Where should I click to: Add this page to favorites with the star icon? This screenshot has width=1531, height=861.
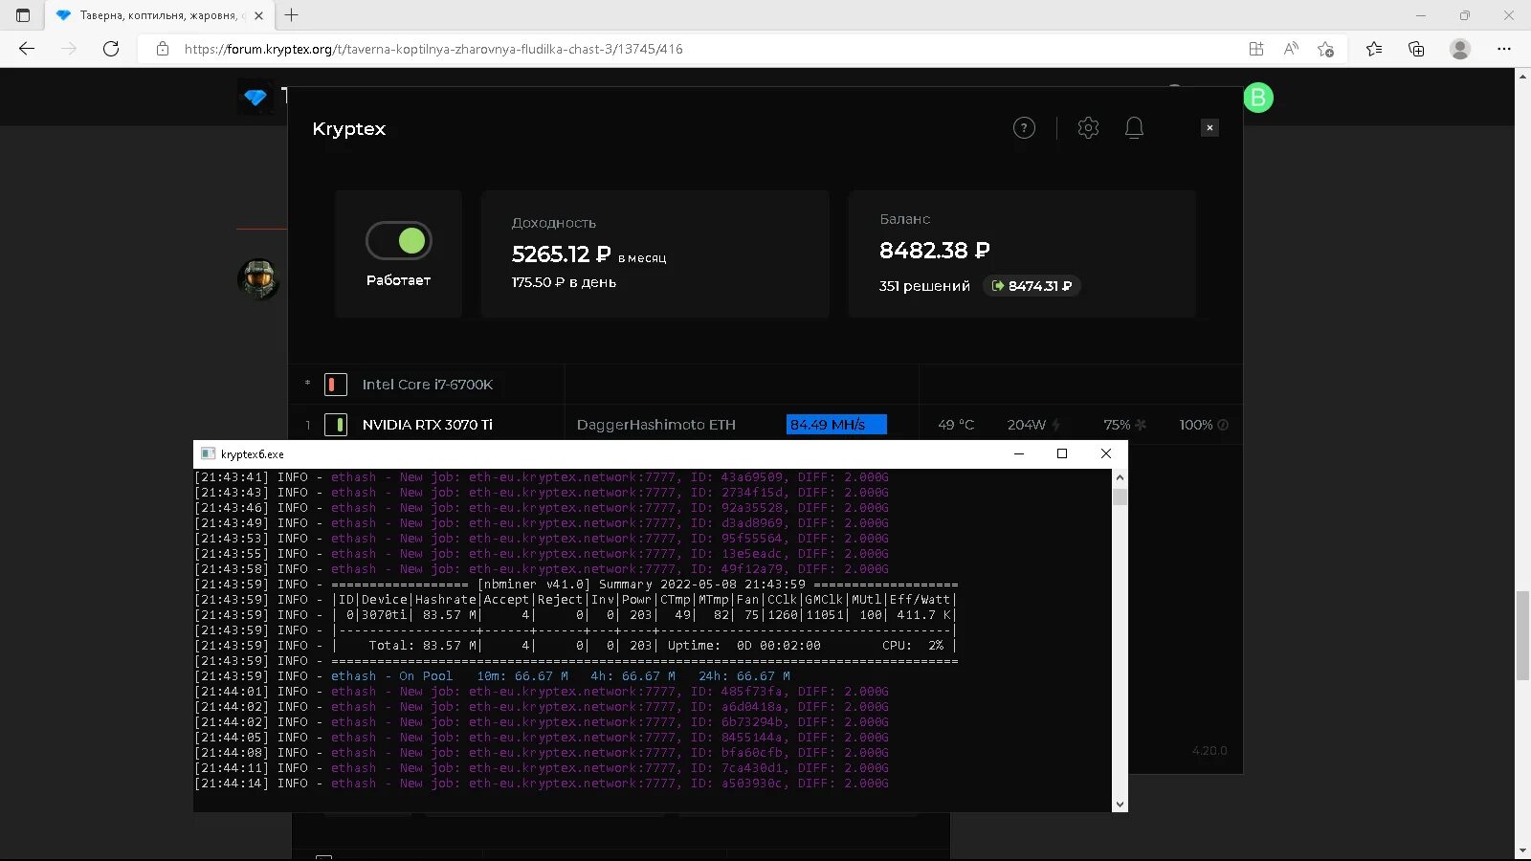1326,49
